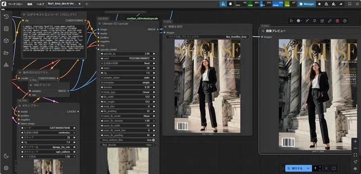Open the ワークフロー menu
Screen dimensions: 361x174
click(x=15, y=4)
